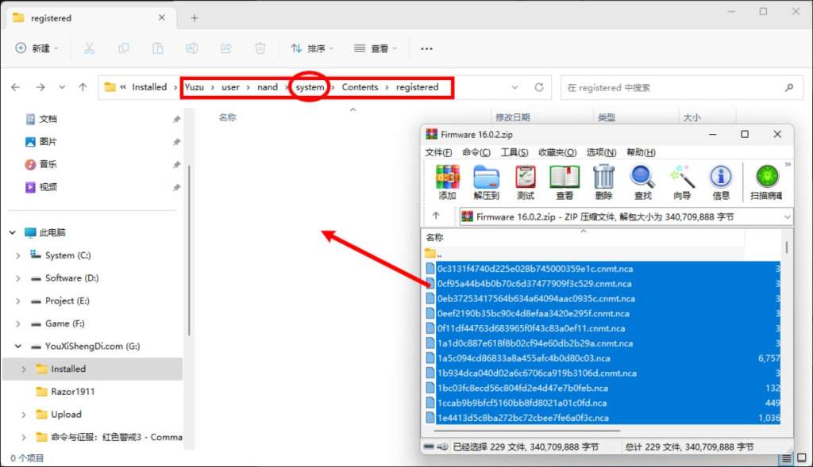Expand the Game (F:) drive node
Screen dimensions: 813x467
pos(17,323)
